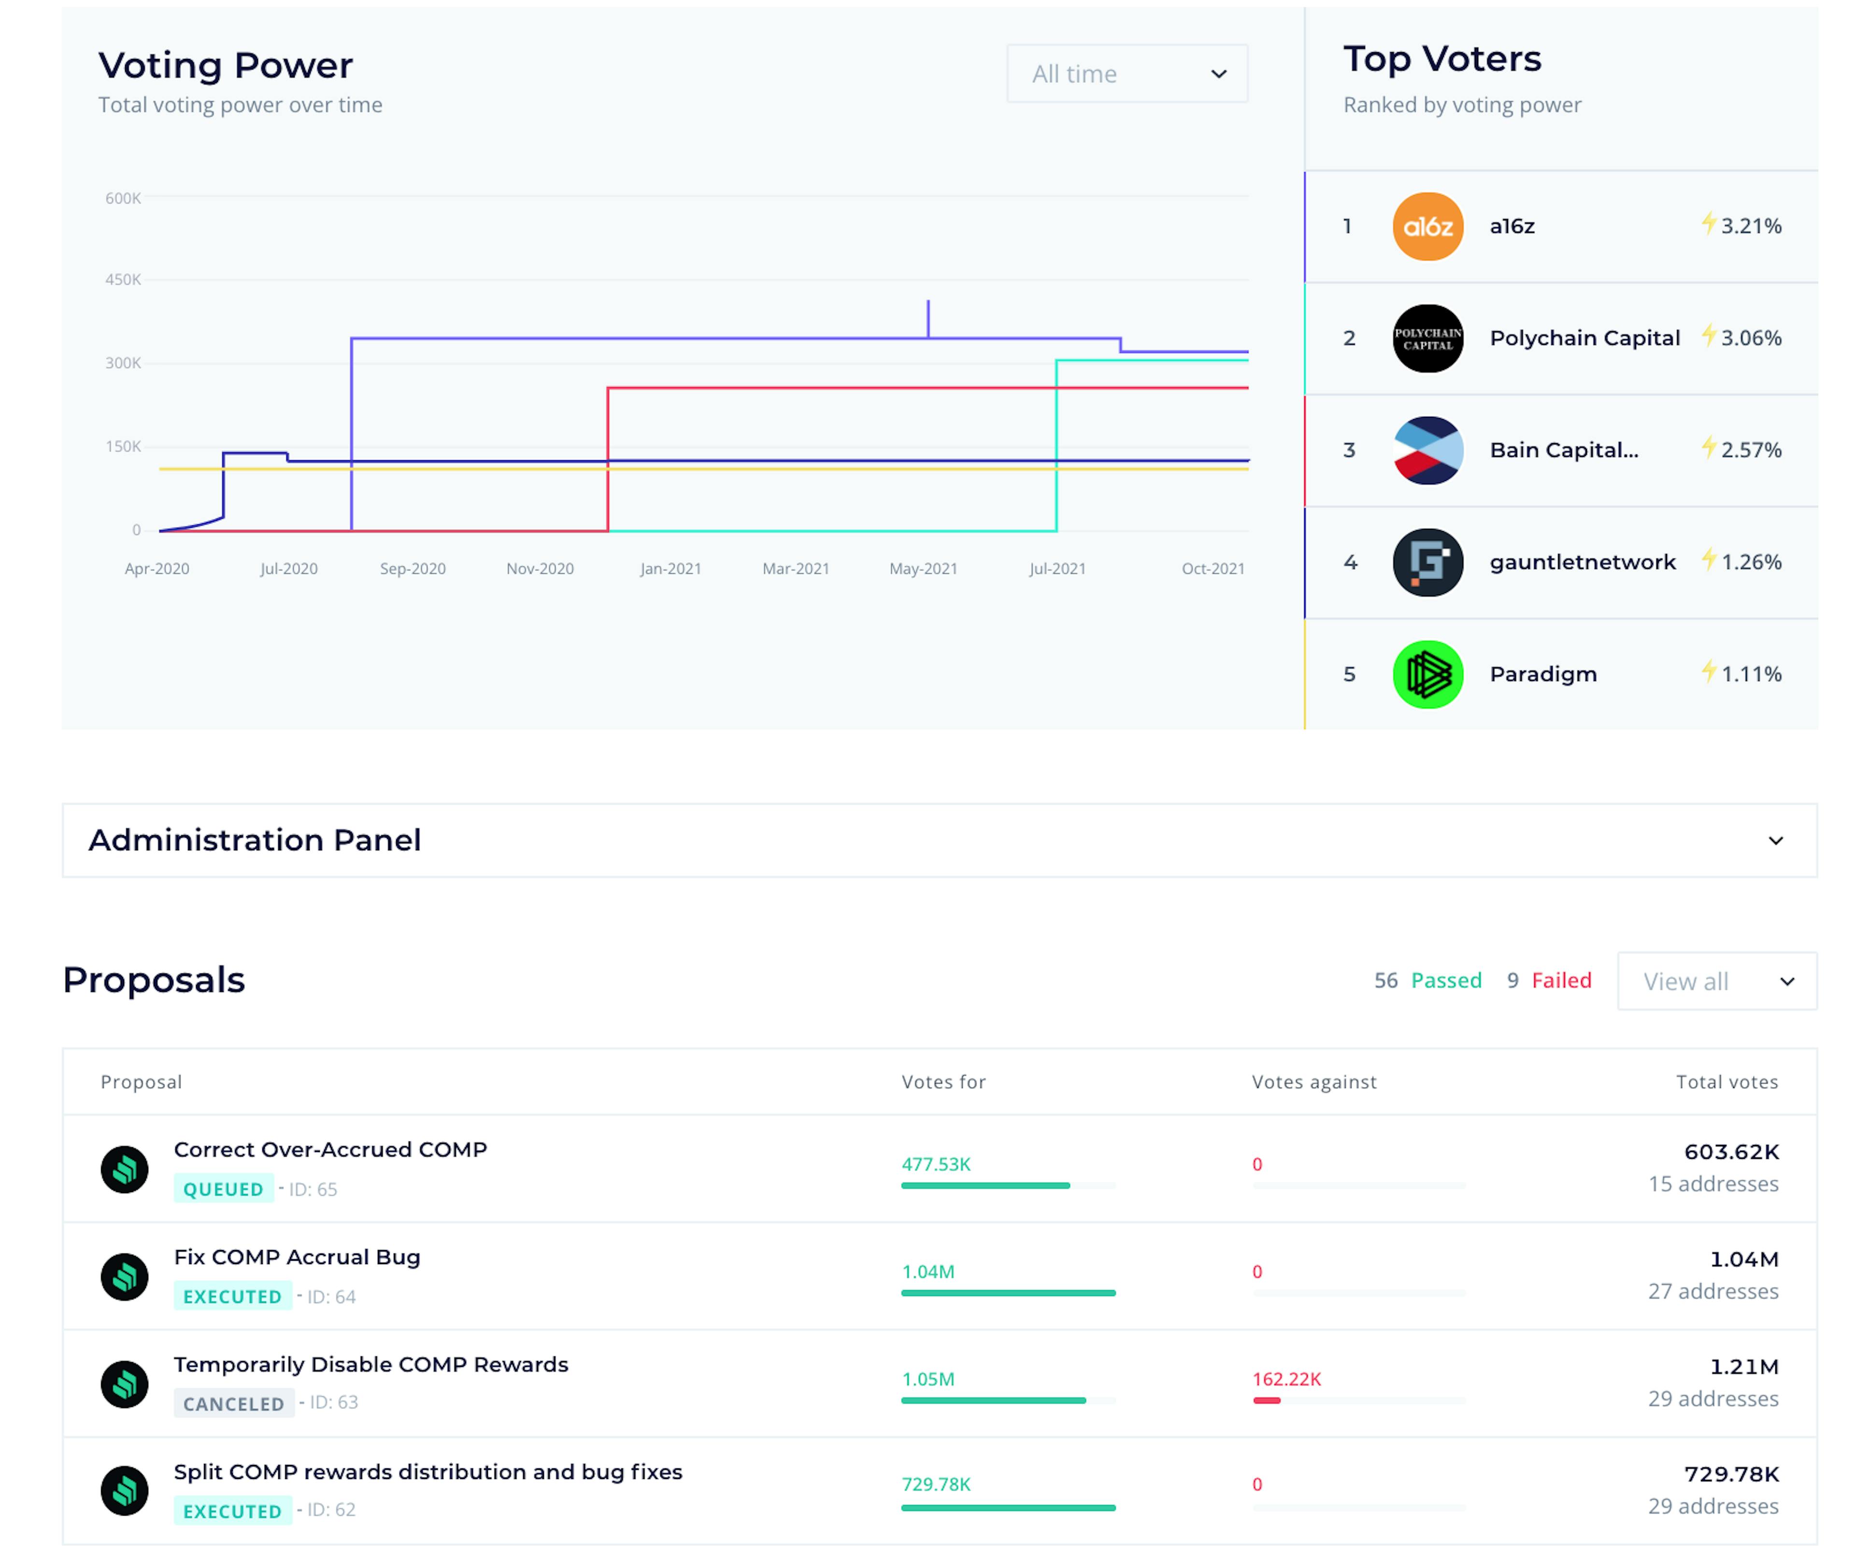Click the '1.05M' votes for value
This screenshot has height=1548, width=1855.
click(x=928, y=1379)
